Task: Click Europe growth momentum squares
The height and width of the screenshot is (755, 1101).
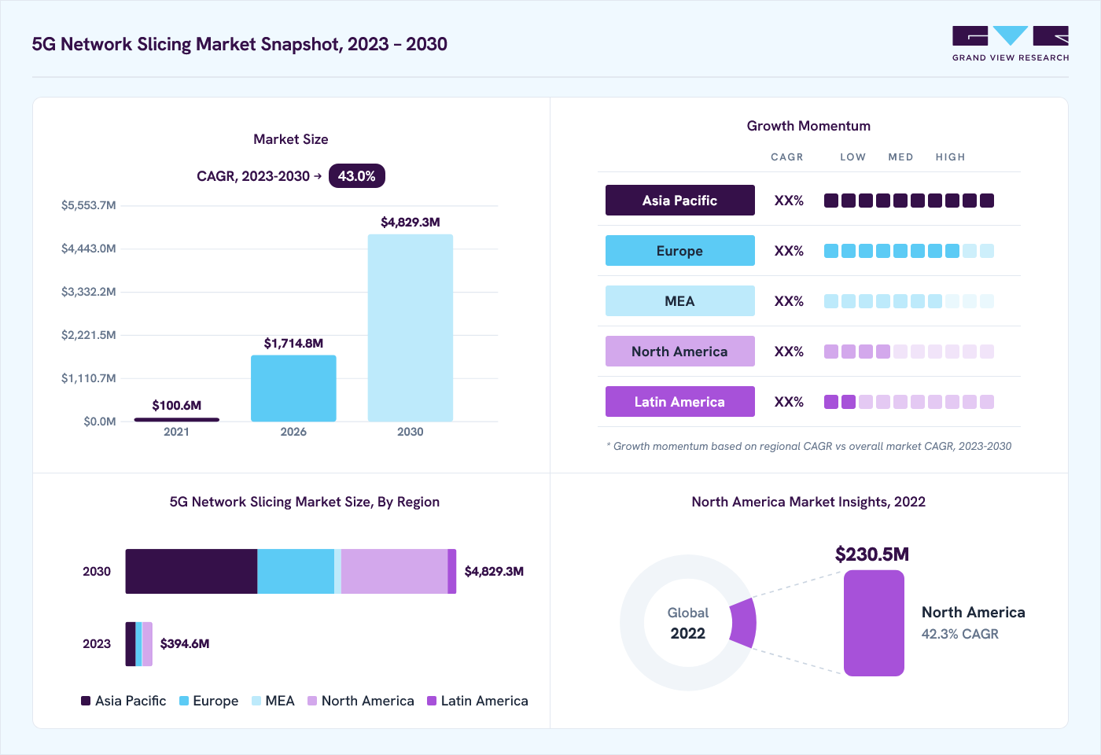Action: tap(909, 251)
